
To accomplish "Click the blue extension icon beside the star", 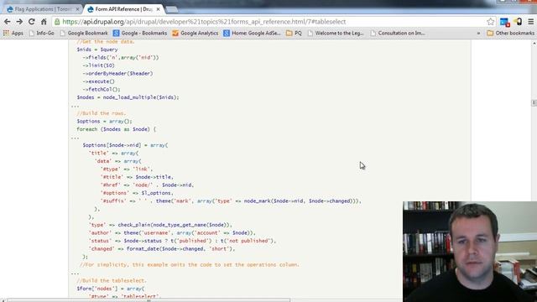I will 505,23.
